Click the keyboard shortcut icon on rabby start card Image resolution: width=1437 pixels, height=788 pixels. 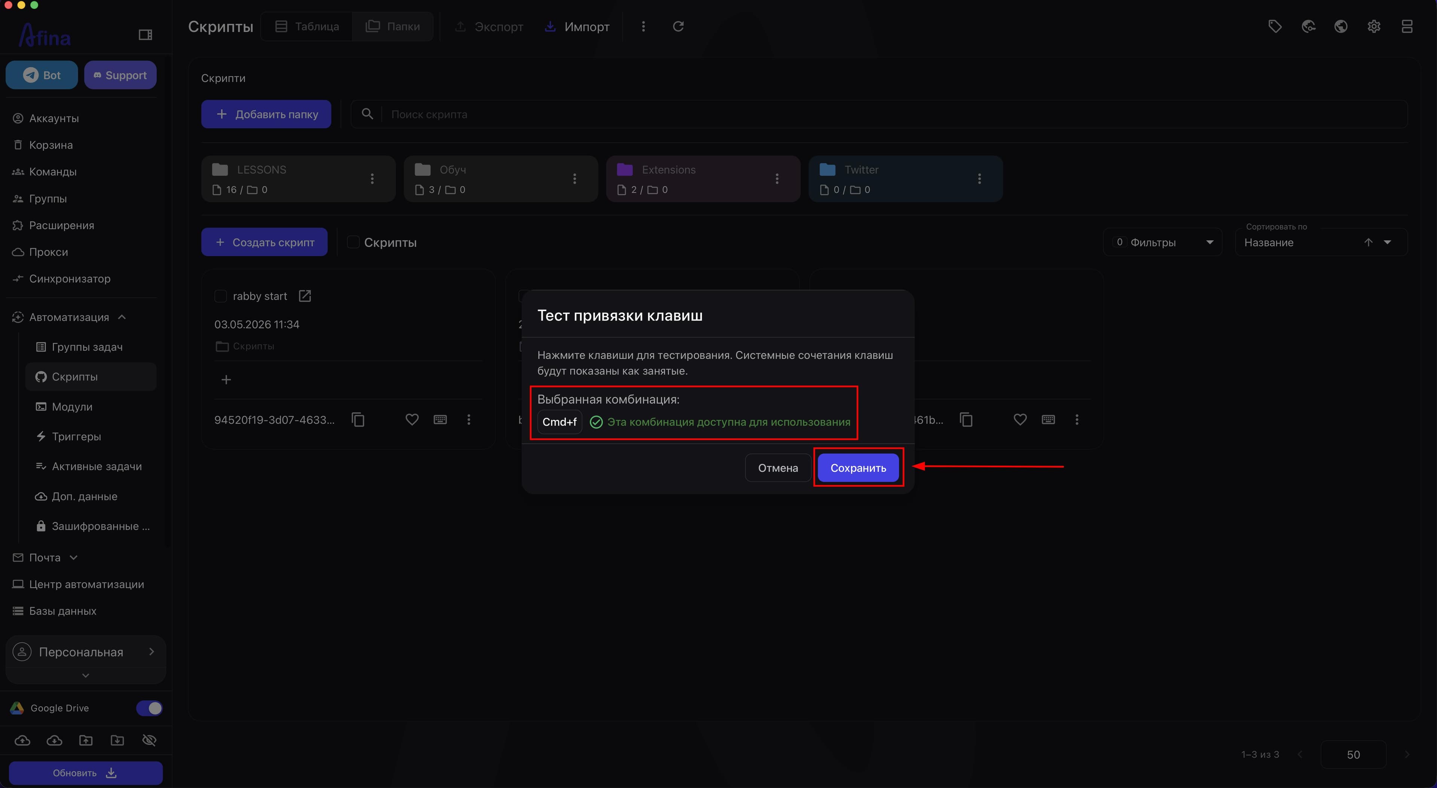coord(440,419)
